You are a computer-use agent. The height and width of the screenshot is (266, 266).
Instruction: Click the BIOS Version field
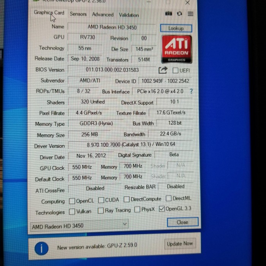[112, 70]
